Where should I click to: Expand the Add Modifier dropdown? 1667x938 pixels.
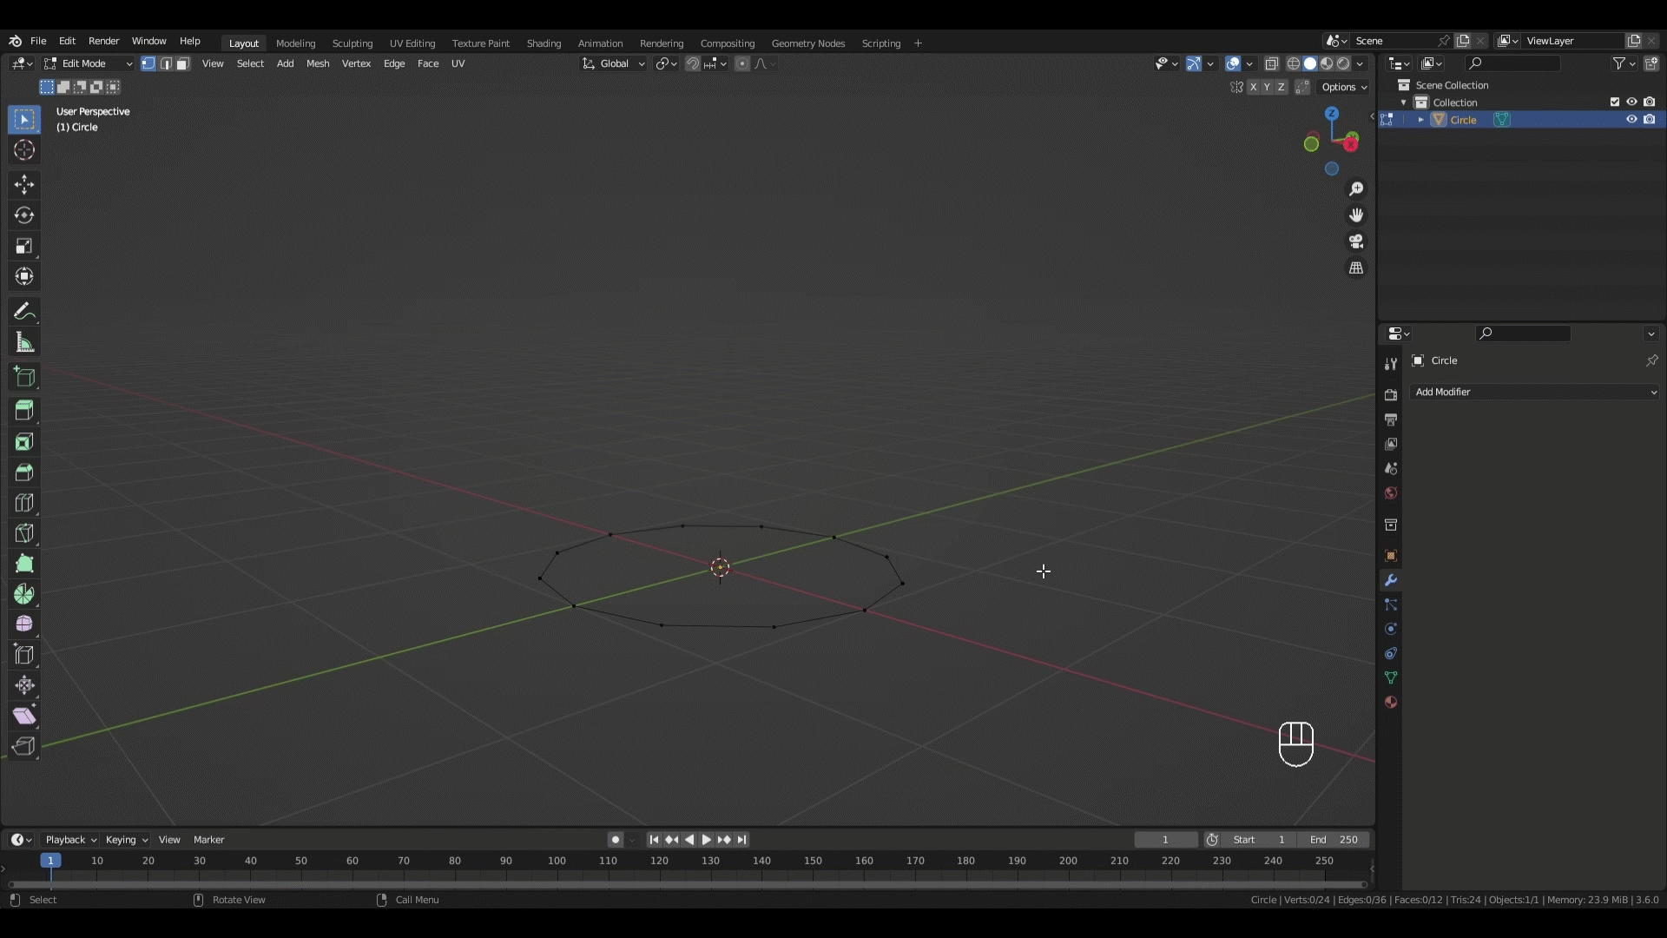1535,392
